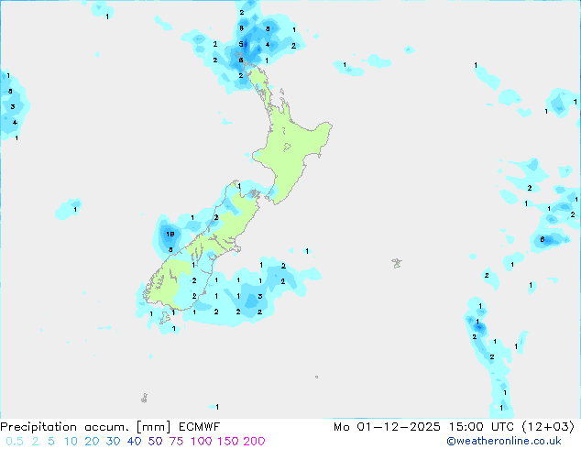Open the weatheronline.co.uk link
The height and width of the screenshot is (449, 581).
[x=504, y=442]
